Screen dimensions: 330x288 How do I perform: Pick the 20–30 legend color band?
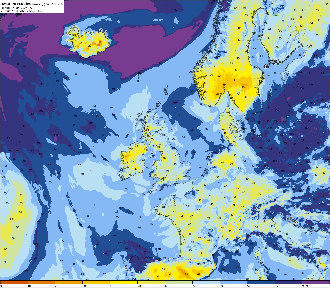(69, 282)
